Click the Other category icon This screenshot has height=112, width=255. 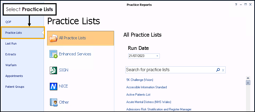(53, 102)
